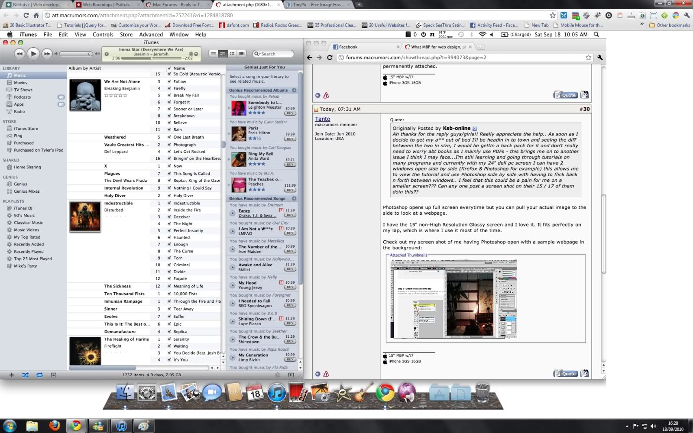This screenshot has height=433, width=693.
Task: Skip to the next track in iTunes
Action: 47,54
